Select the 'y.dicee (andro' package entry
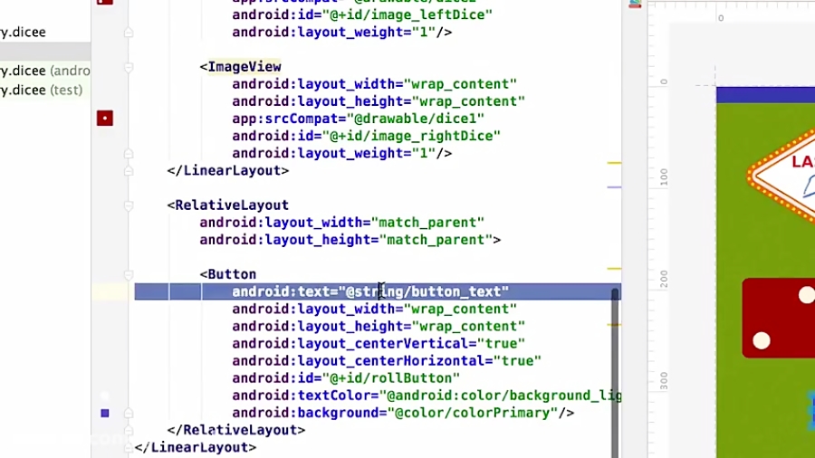The width and height of the screenshot is (815, 458). point(45,71)
